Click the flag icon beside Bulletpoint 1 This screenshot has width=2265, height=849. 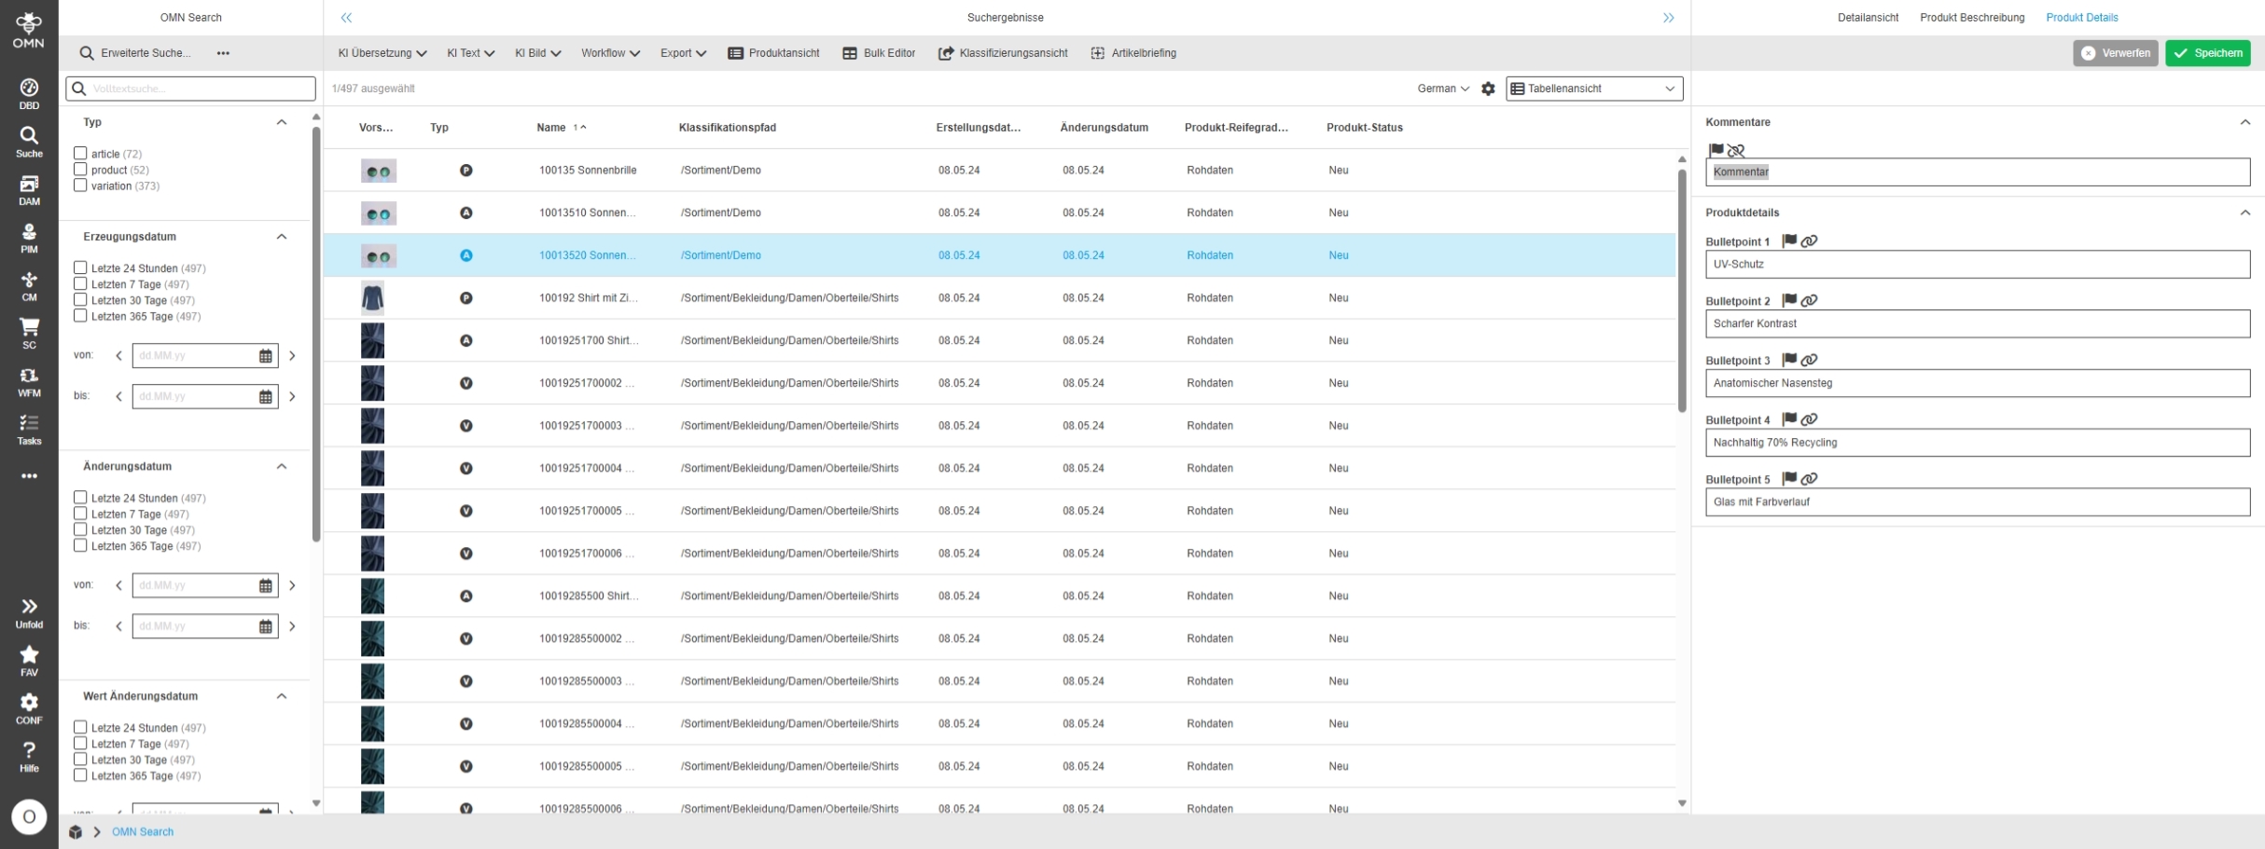1789,241
